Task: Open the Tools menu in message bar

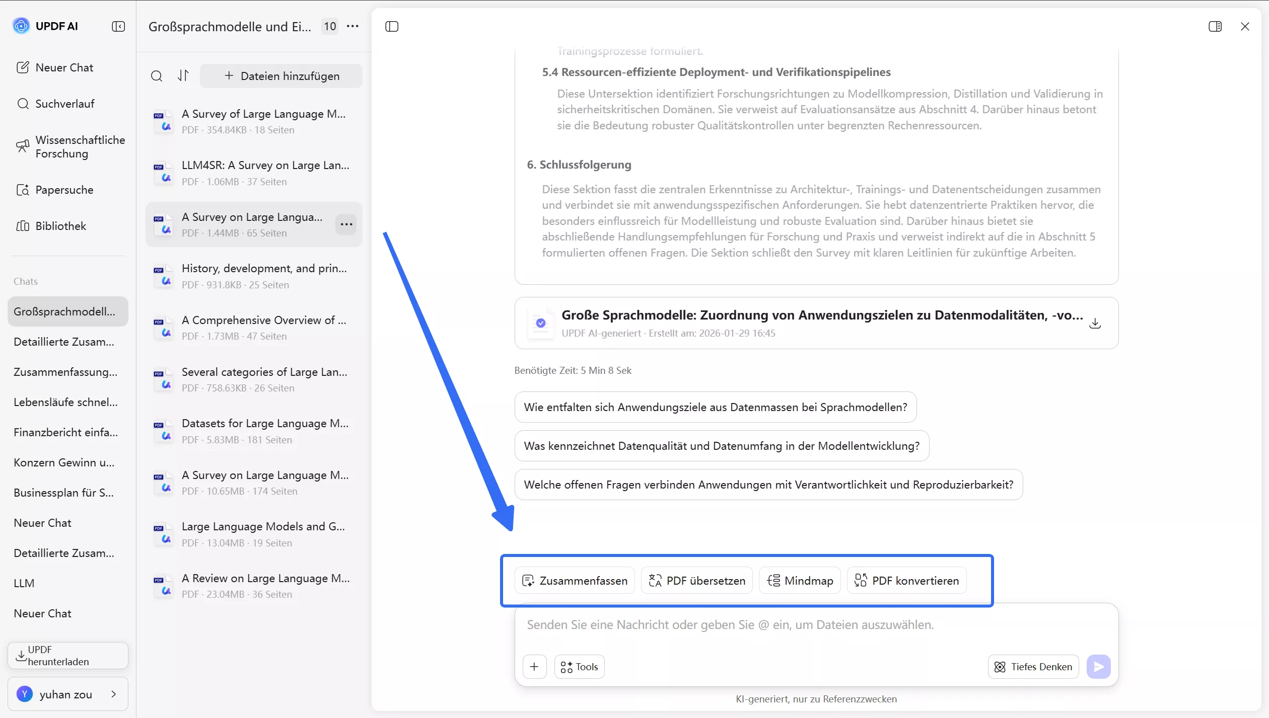Action: click(x=579, y=666)
